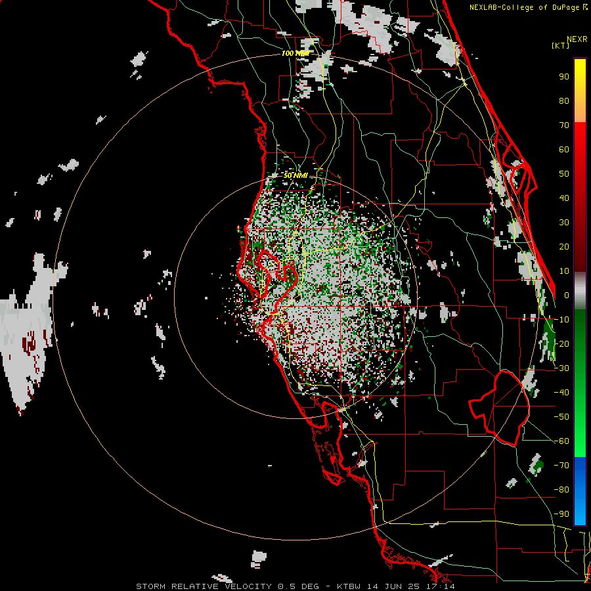Click the -80 scale value
The width and height of the screenshot is (591, 591).
(x=561, y=490)
